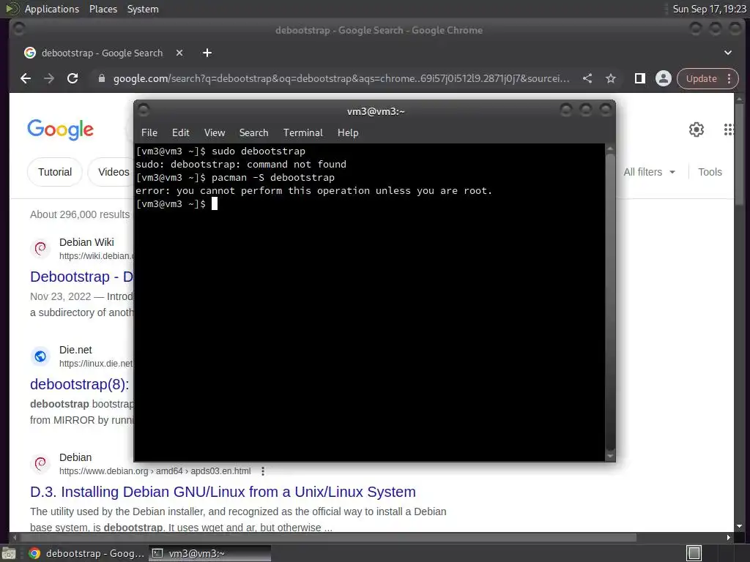The image size is (750, 562).
Task: Click Chrome page vertical scrollbar thumb
Action: pyautogui.click(x=740, y=155)
